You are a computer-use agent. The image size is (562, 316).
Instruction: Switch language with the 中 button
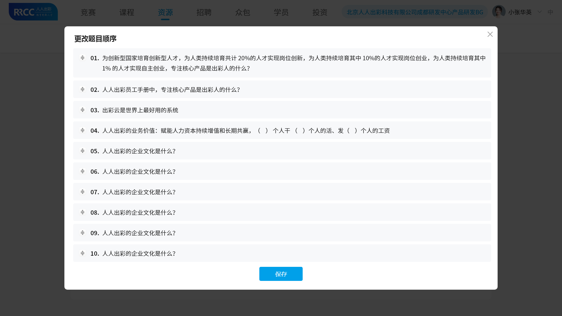pos(550,12)
